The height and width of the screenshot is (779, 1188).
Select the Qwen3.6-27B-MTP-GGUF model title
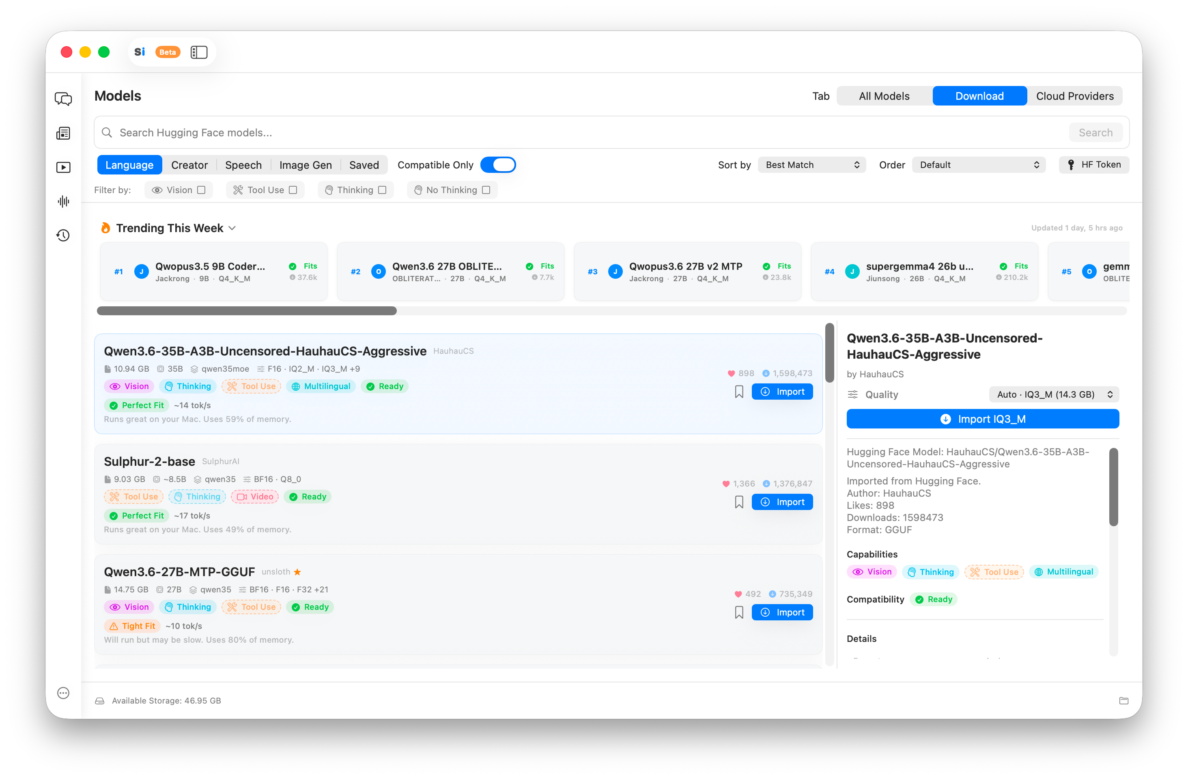pos(179,571)
